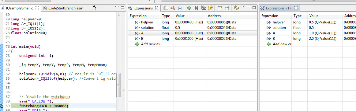Close the first Expressions view tab
This screenshot has width=356, height=111.
(157, 8)
